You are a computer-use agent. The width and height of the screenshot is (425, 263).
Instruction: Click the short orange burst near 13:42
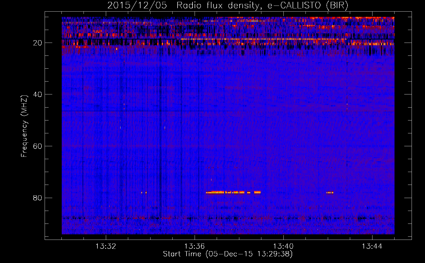click(x=330, y=193)
